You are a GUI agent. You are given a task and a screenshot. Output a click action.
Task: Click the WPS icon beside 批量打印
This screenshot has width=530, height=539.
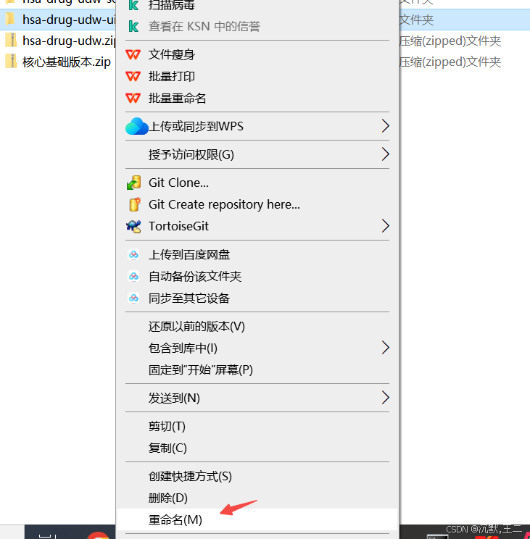[x=133, y=76]
